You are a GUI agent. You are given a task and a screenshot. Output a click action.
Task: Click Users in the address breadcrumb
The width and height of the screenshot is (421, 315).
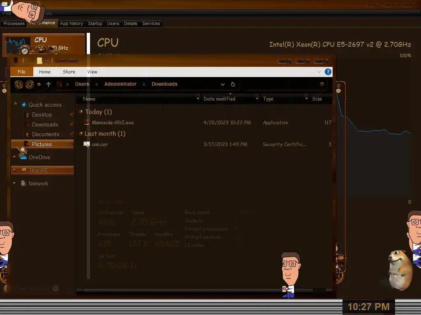[82, 84]
